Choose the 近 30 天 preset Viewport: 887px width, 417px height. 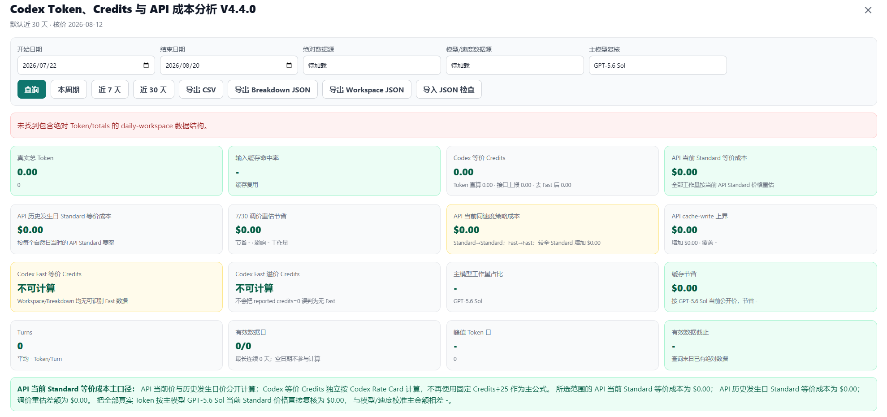[x=154, y=90]
